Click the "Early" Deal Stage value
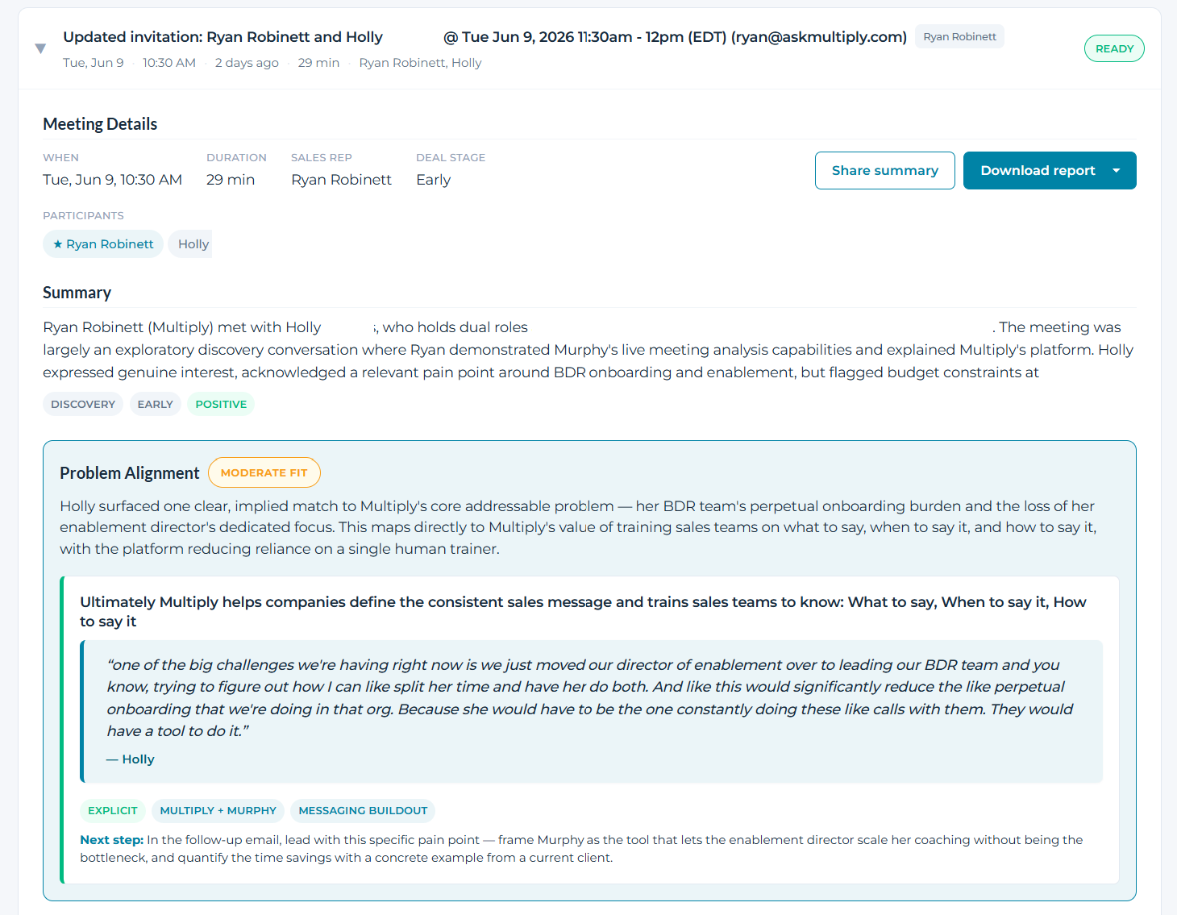 433,180
